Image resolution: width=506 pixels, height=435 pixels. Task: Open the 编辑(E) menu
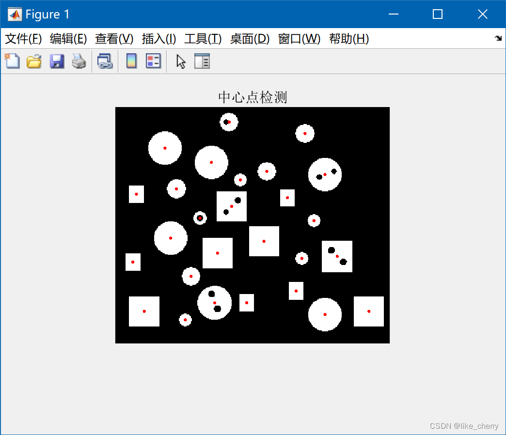[68, 39]
